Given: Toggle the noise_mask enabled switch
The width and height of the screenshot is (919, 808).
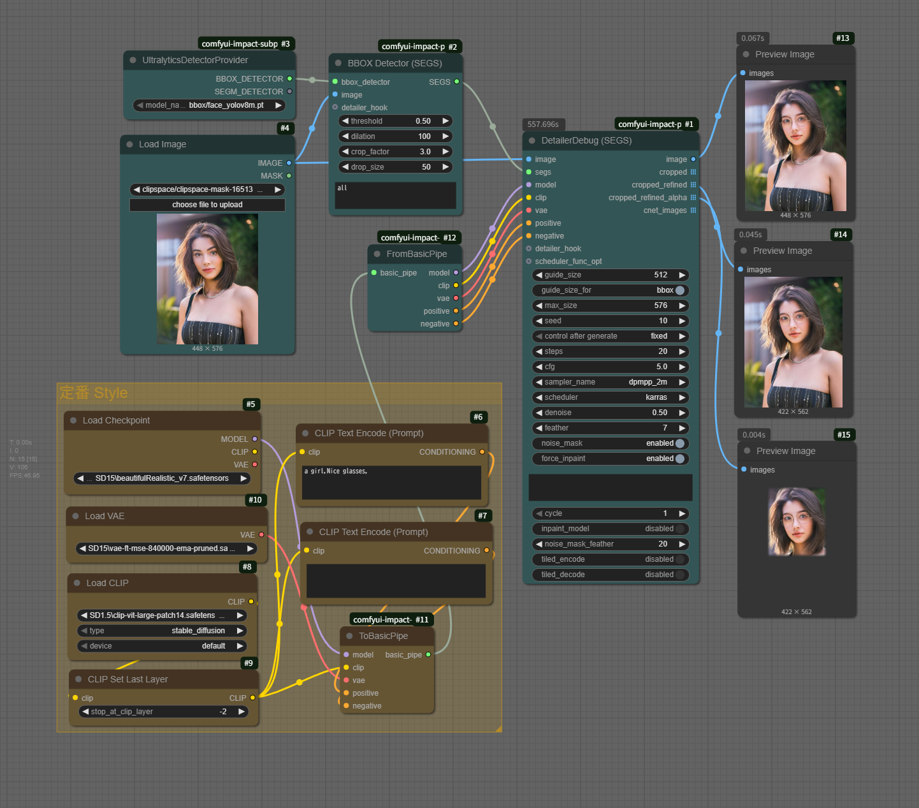Looking at the screenshot, I should (x=679, y=443).
